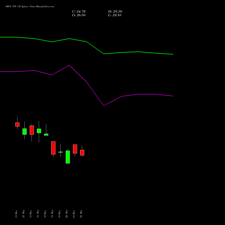Click the red candle for 22 May
This screenshot has height=225, width=225.
(x=82, y=153)
